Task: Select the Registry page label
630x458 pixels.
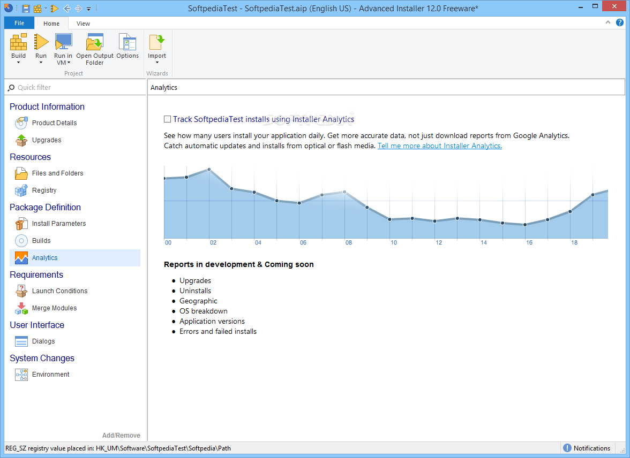Action: click(x=44, y=190)
